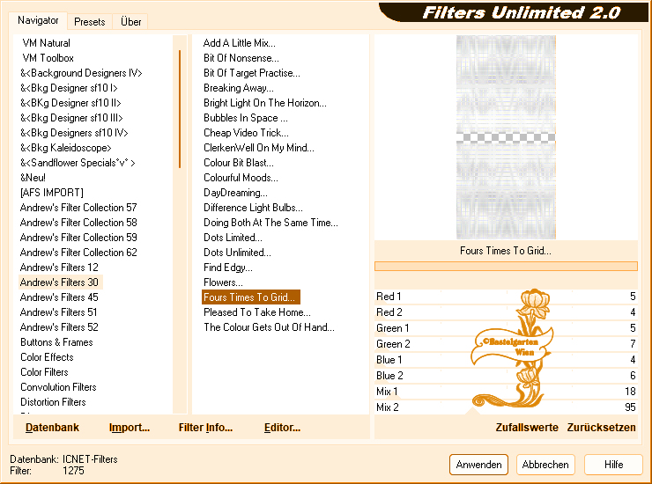
Task: Choose Colour Bit Blast... filter
Action: [x=238, y=163]
